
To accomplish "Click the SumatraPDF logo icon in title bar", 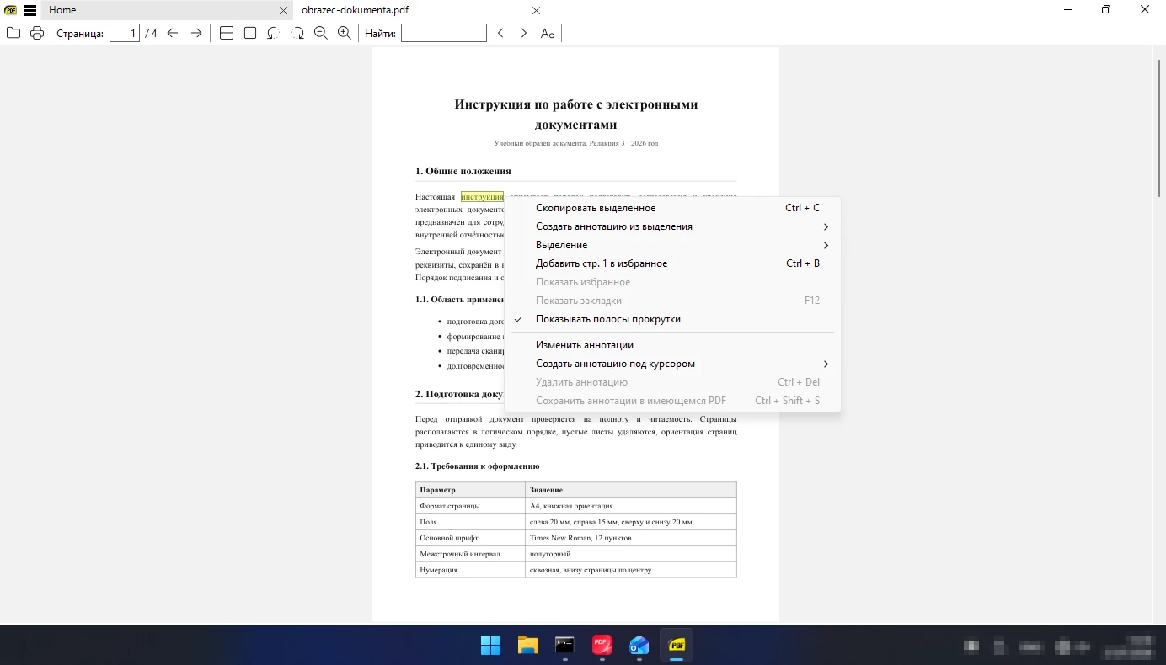I will coord(11,10).
